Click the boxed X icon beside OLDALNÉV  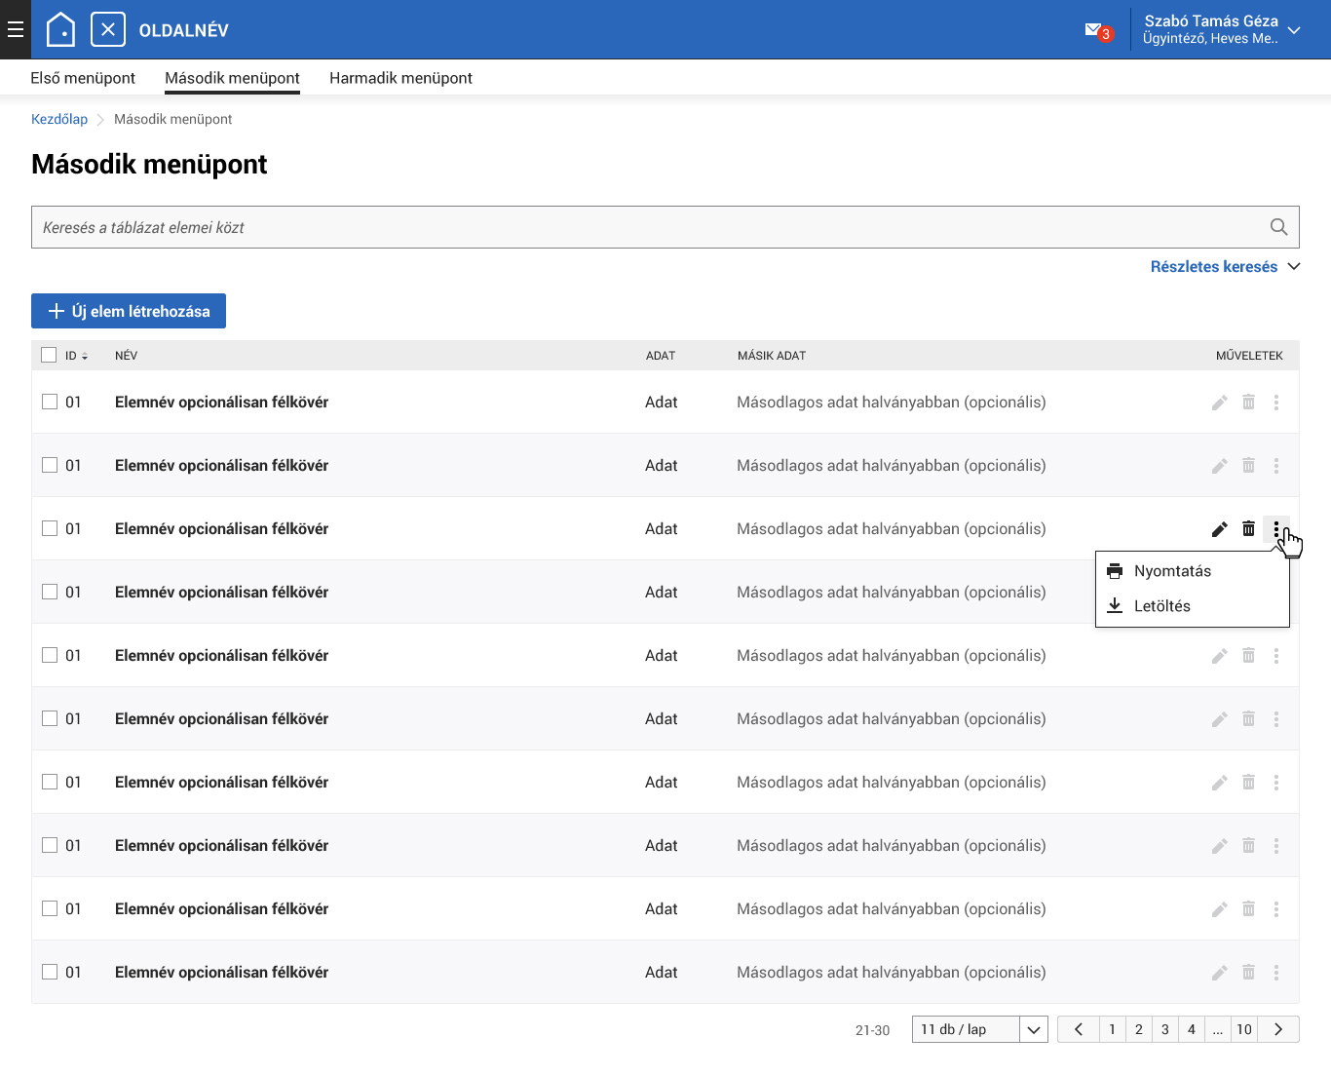click(108, 29)
